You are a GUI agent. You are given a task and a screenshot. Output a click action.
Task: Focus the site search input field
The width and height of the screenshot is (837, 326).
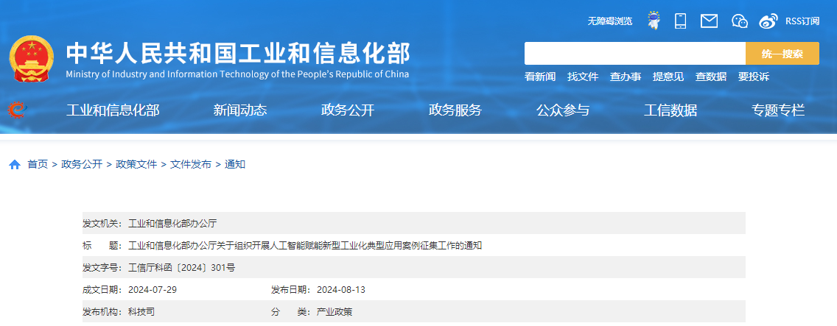634,54
